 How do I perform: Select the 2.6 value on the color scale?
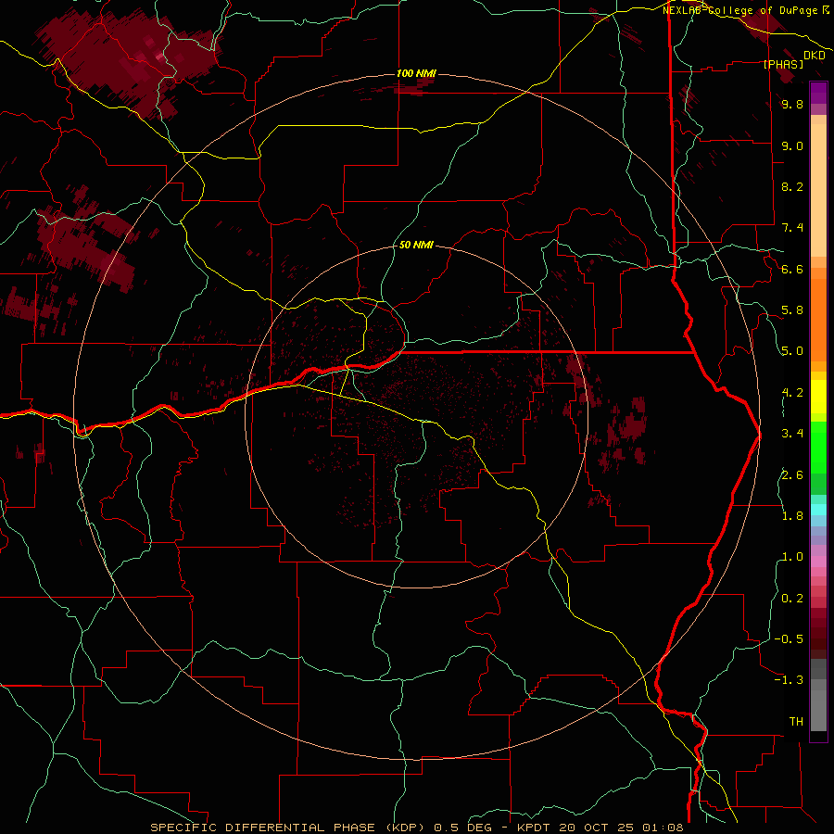(792, 474)
